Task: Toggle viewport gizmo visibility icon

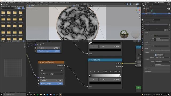Action: point(127,4)
